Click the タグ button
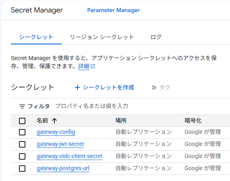This screenshot has height=181, width=230. (x=161, y=87)
